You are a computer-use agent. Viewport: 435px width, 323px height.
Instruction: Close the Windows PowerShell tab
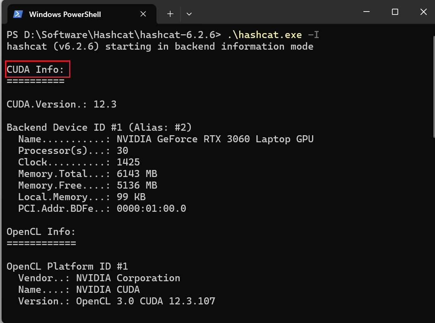click(143, 14)
